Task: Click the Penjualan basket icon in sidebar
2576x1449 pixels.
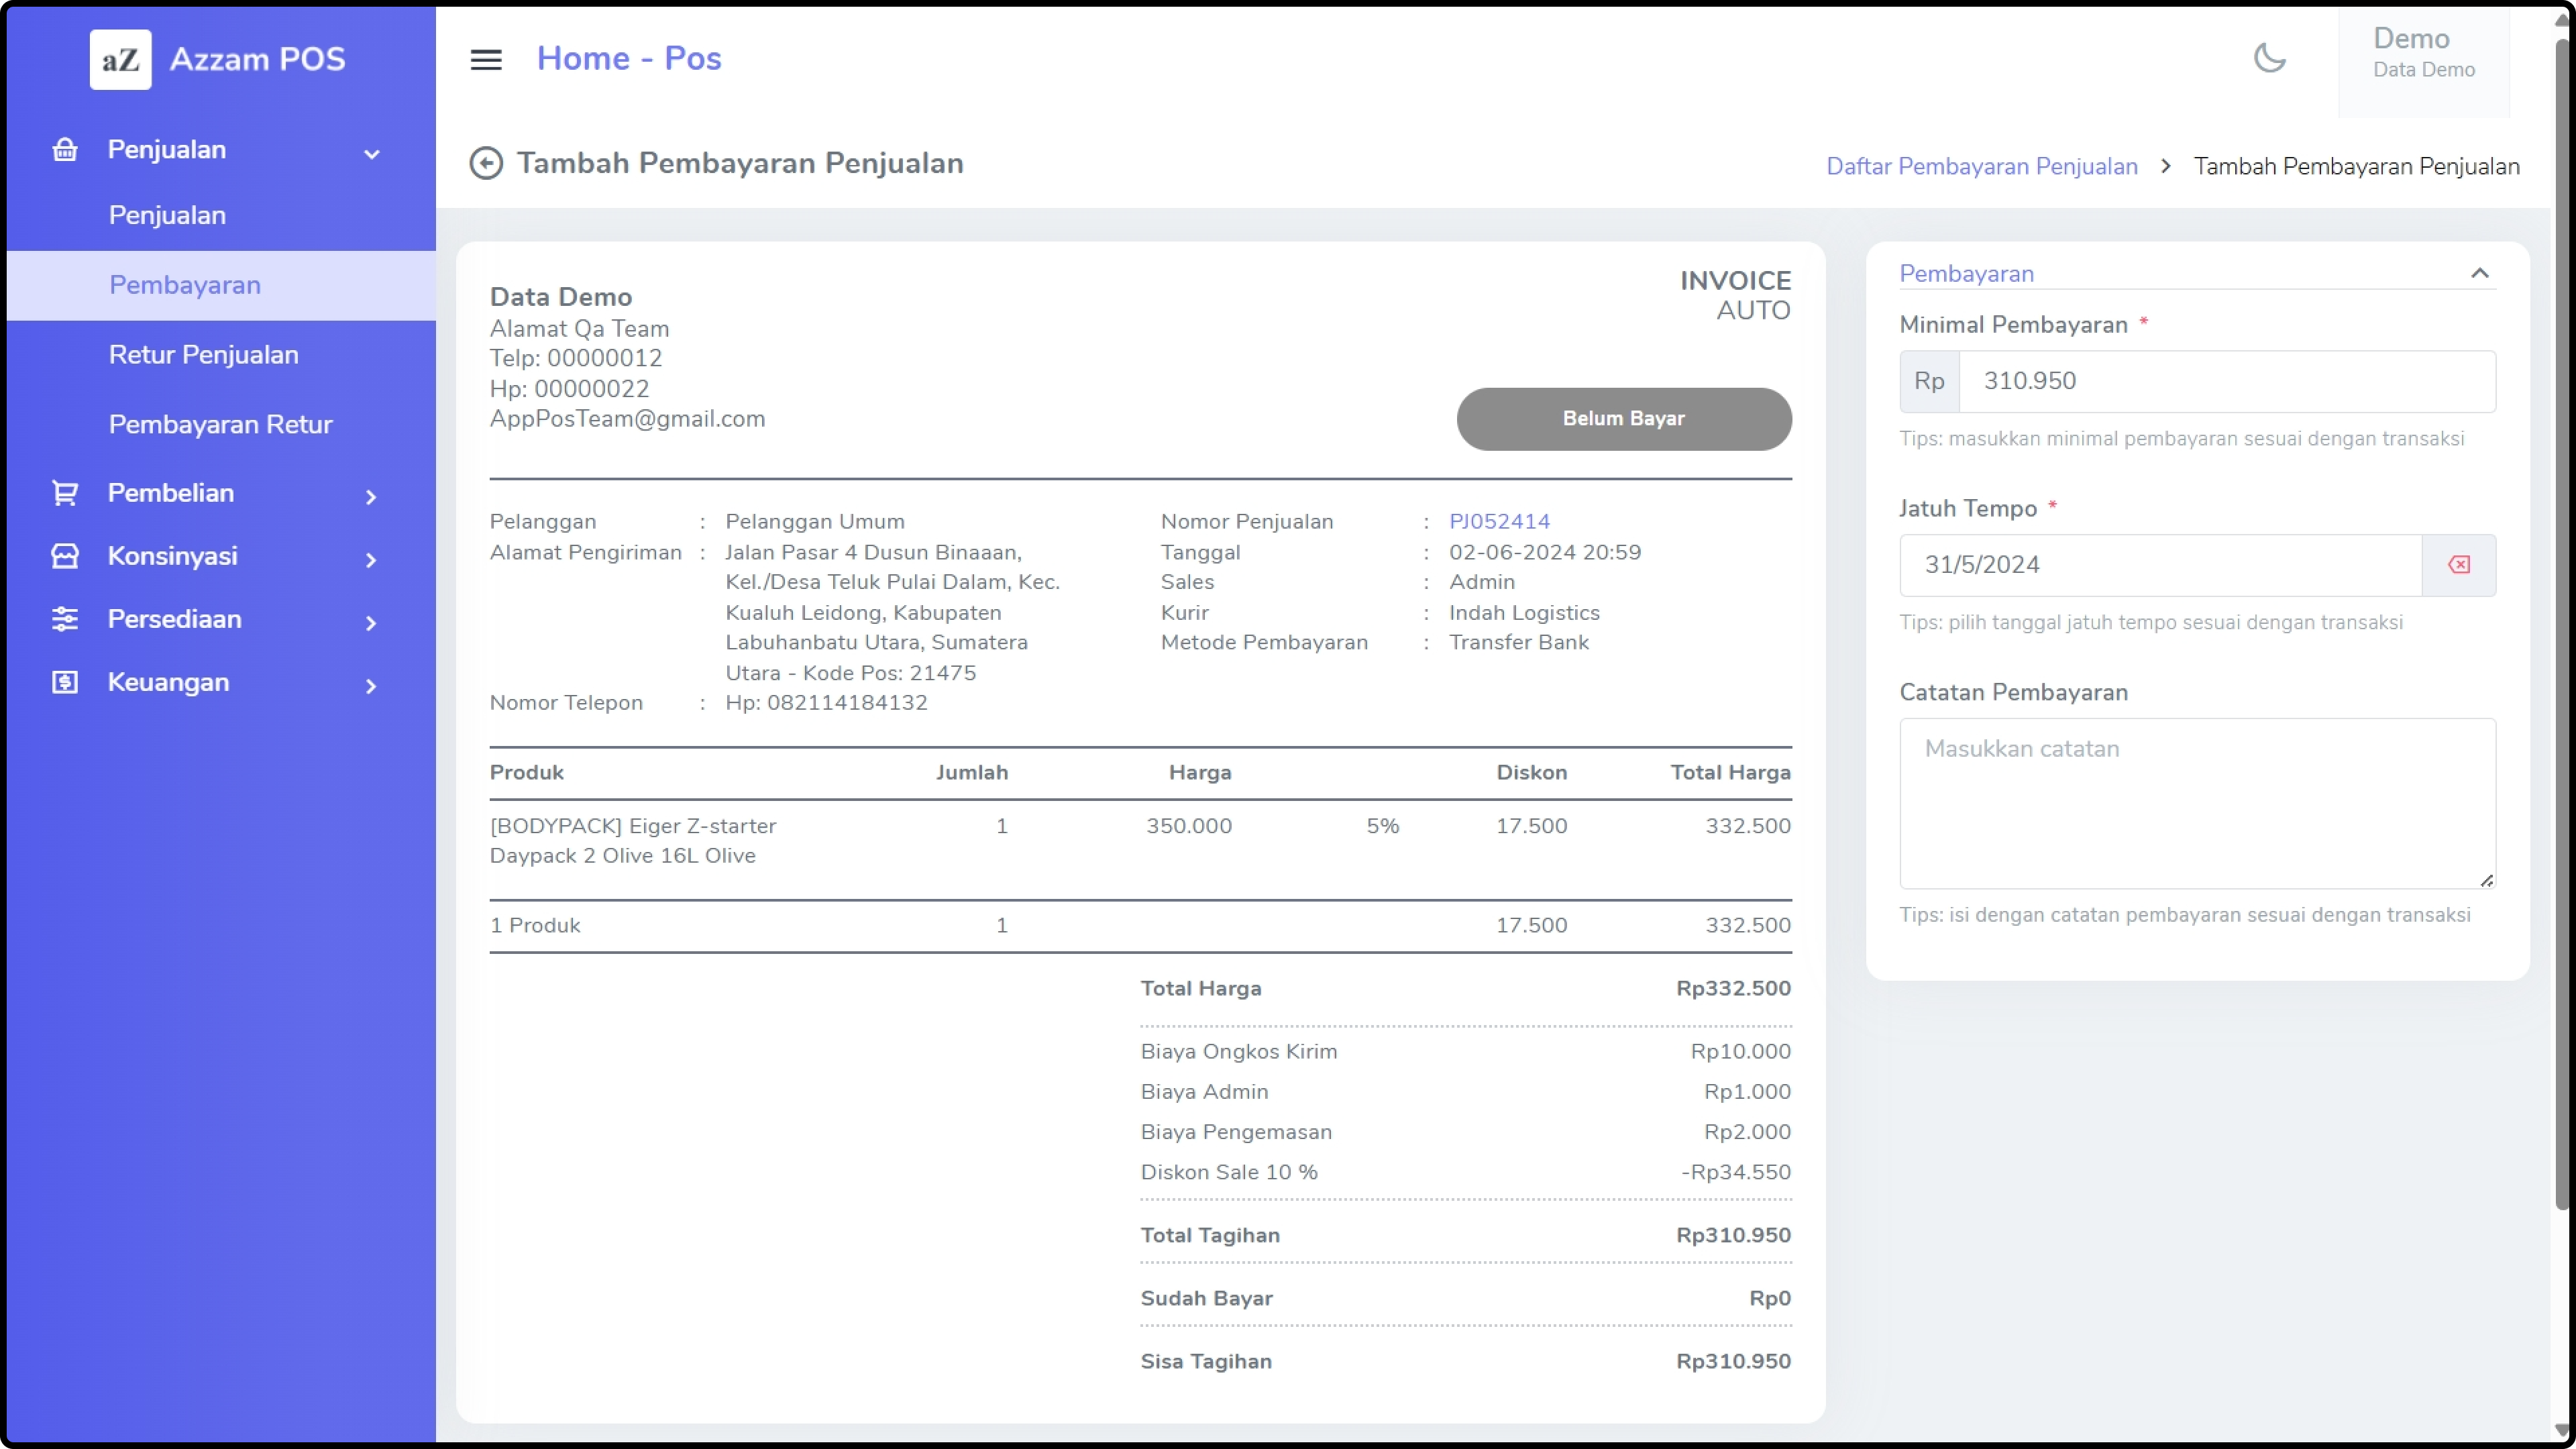Action: pyautogui.click(x=65, y=150)
